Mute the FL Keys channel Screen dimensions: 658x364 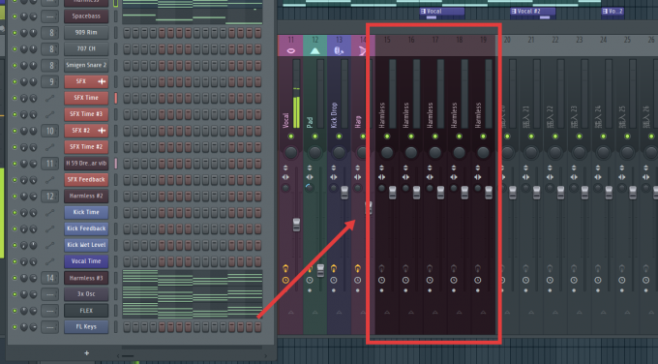point(15,327)
